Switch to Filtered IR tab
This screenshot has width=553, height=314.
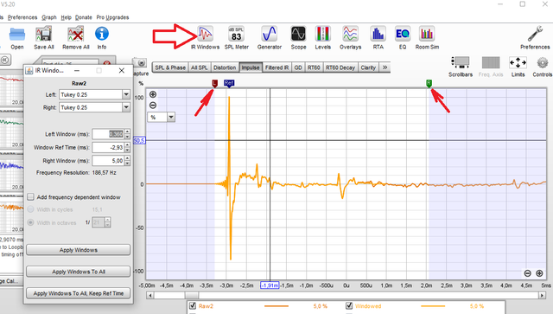[276, 67]
